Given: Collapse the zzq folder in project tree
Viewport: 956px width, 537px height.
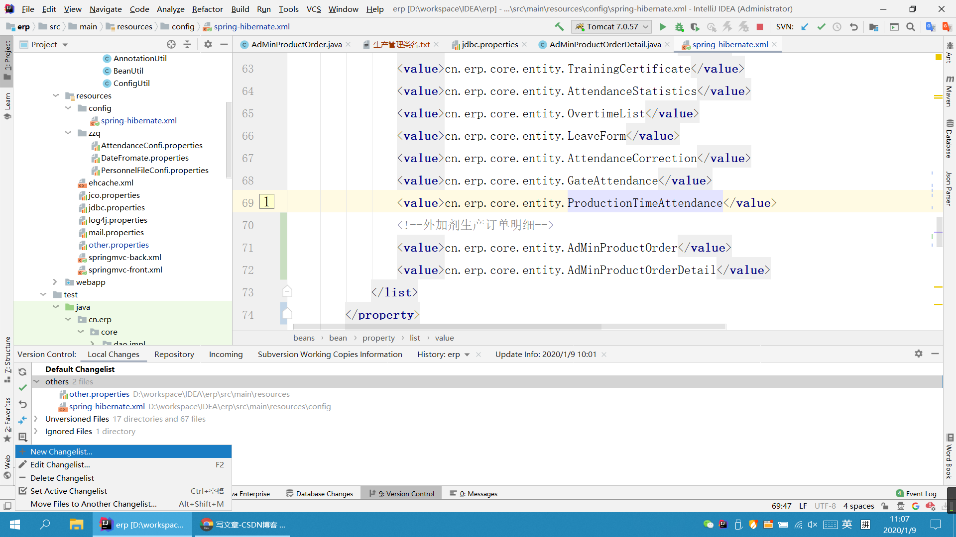Looking at the screenshot, I should [x=68, y=133].
